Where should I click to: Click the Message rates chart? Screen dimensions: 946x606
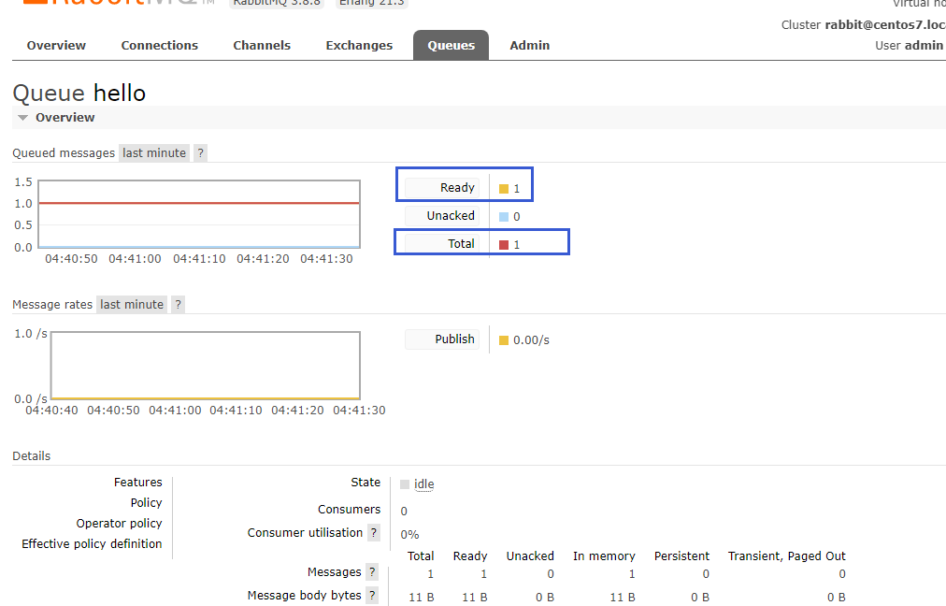[205, 365]
